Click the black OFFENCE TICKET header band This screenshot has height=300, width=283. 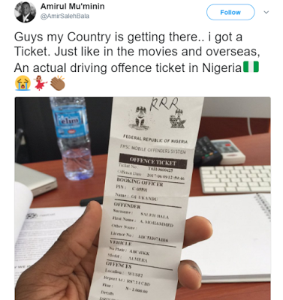pos(153,161)
